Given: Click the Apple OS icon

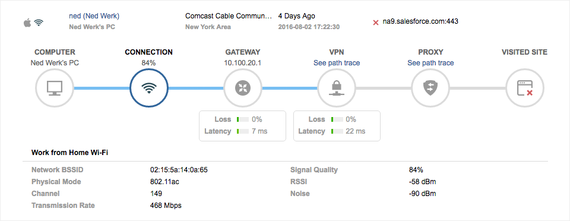Looking at the screenshot, I should tap(27, 23).
